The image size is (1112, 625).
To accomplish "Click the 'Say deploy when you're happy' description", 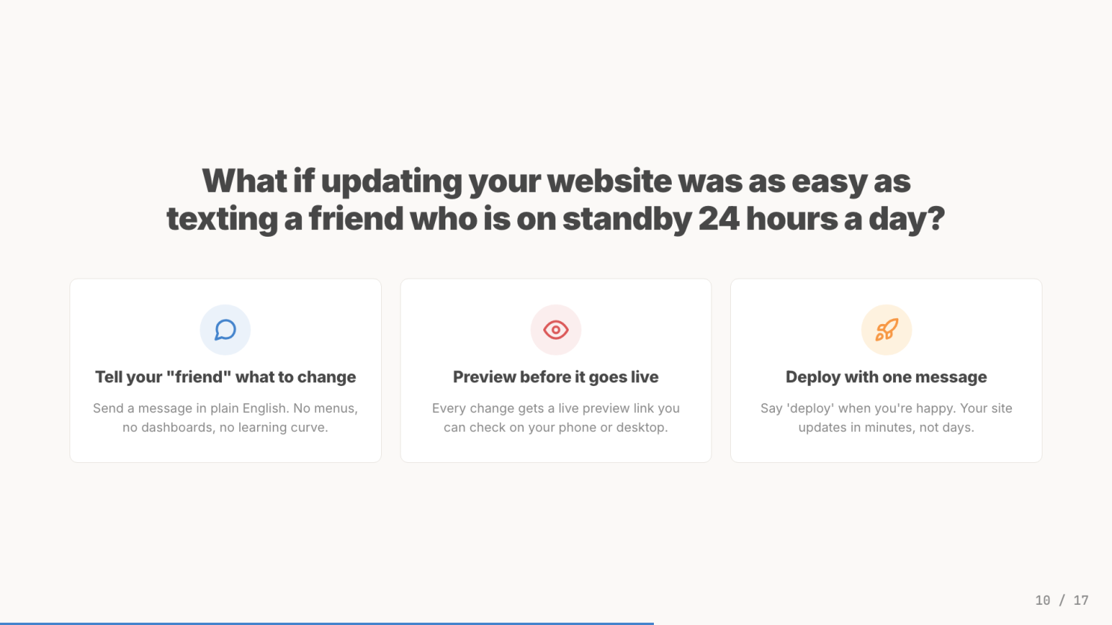I will click(886, 408).
